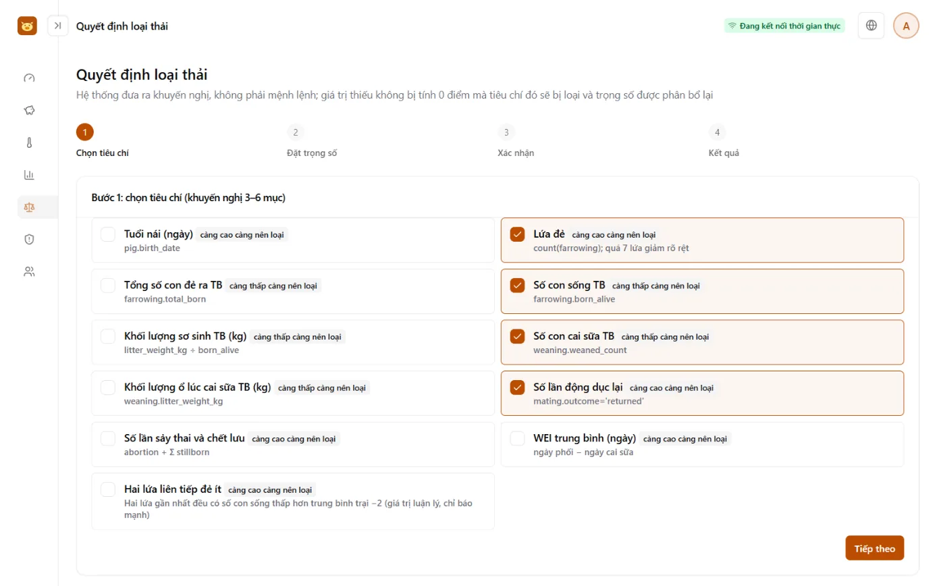Click the weaning.weaned_count source text
The image size is (937, 586).
(580, 350)
